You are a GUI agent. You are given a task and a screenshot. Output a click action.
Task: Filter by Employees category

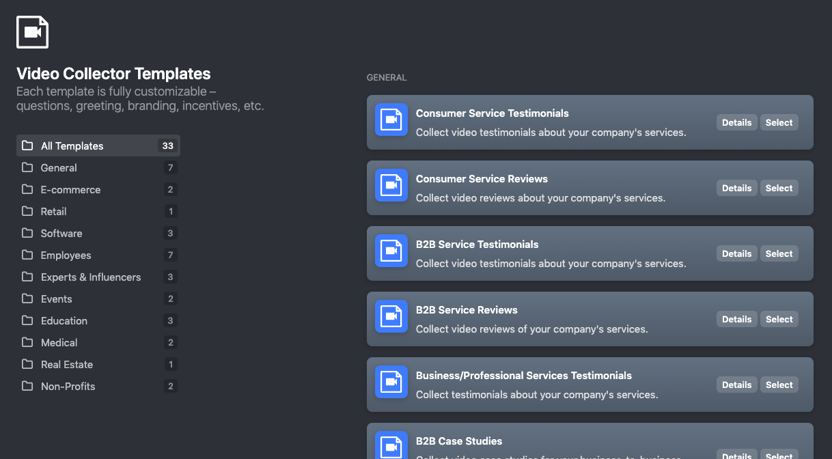click(x=66, y=255)
